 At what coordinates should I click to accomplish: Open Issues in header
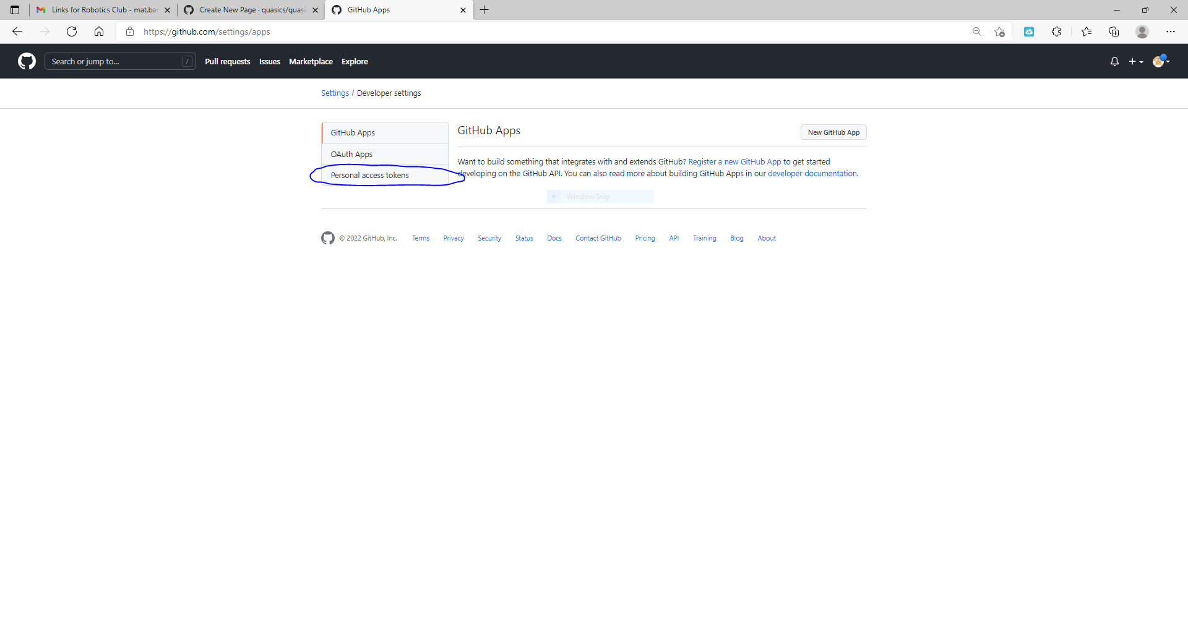point(270,61)
